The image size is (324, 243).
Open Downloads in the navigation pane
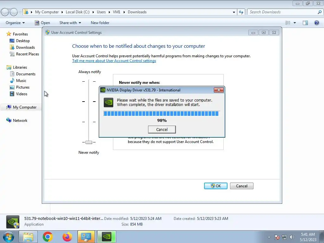coord(25,47)
